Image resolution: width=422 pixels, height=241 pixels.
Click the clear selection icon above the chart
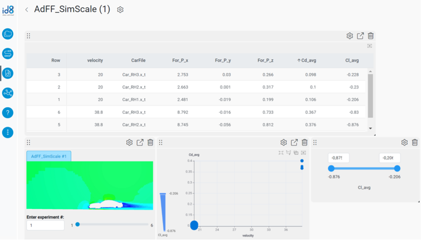coord(304,153)
